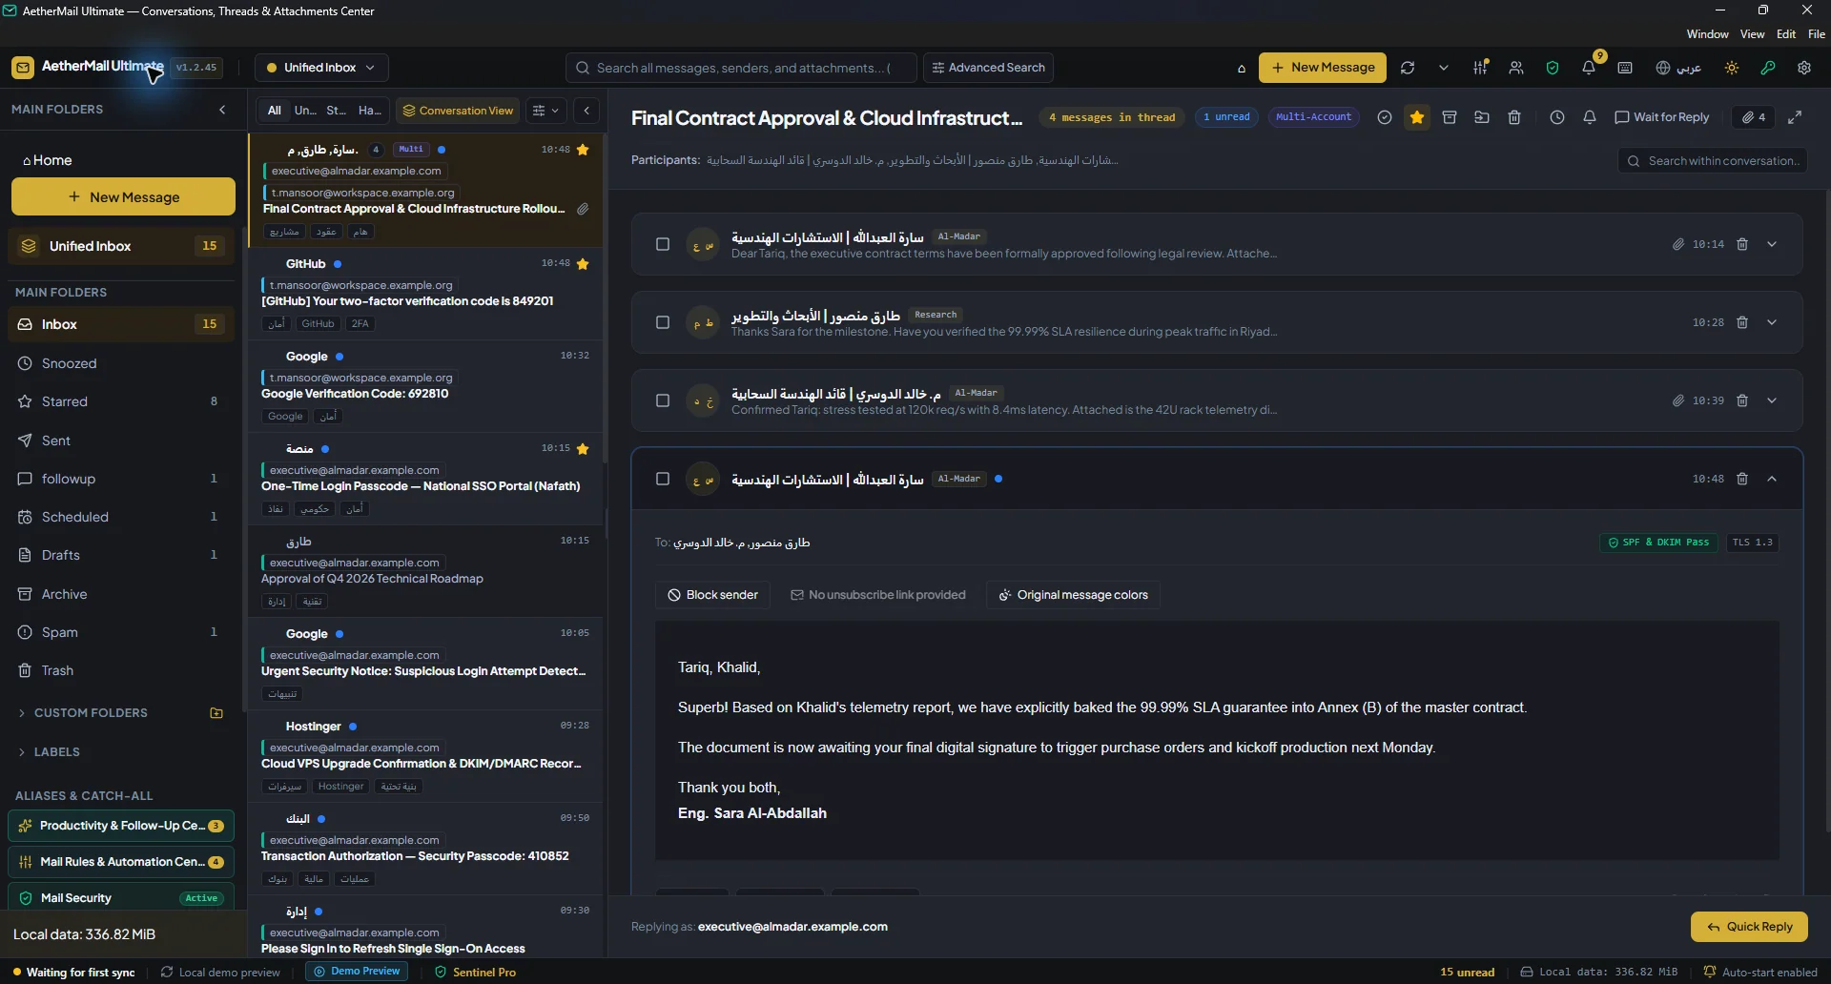Viewport: 1831px width, 984px height.
Task: Click the Block sender button
Action: coord(713,595)
